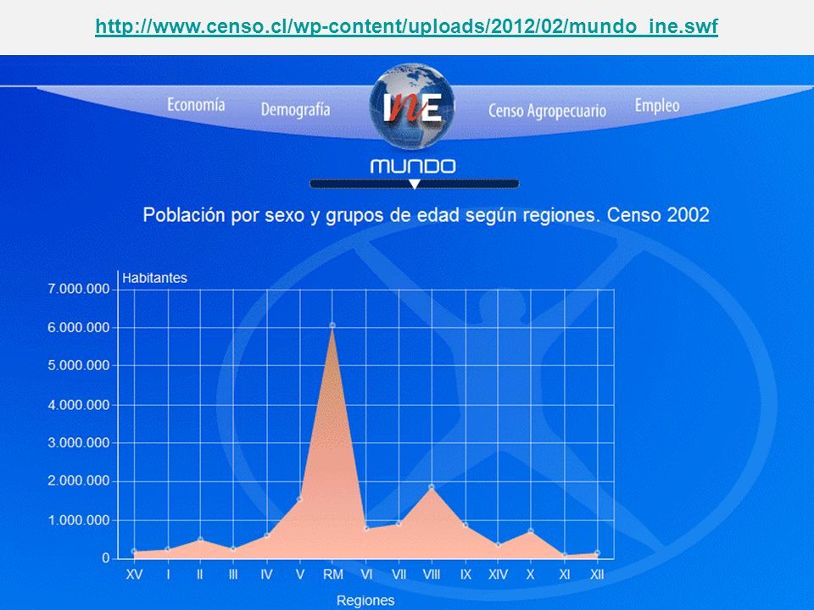814x610 pixels.
Task: Click the 1.000.000 axis value
Action: (x=79, y=520)
